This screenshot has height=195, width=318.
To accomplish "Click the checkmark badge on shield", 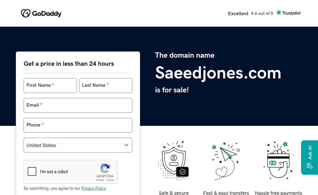I will (x=182, y=171).
